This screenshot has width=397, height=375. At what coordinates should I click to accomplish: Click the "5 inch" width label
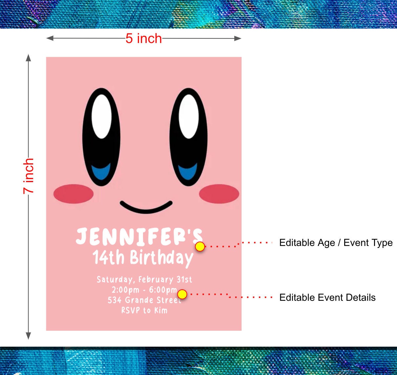pos(144,38)
